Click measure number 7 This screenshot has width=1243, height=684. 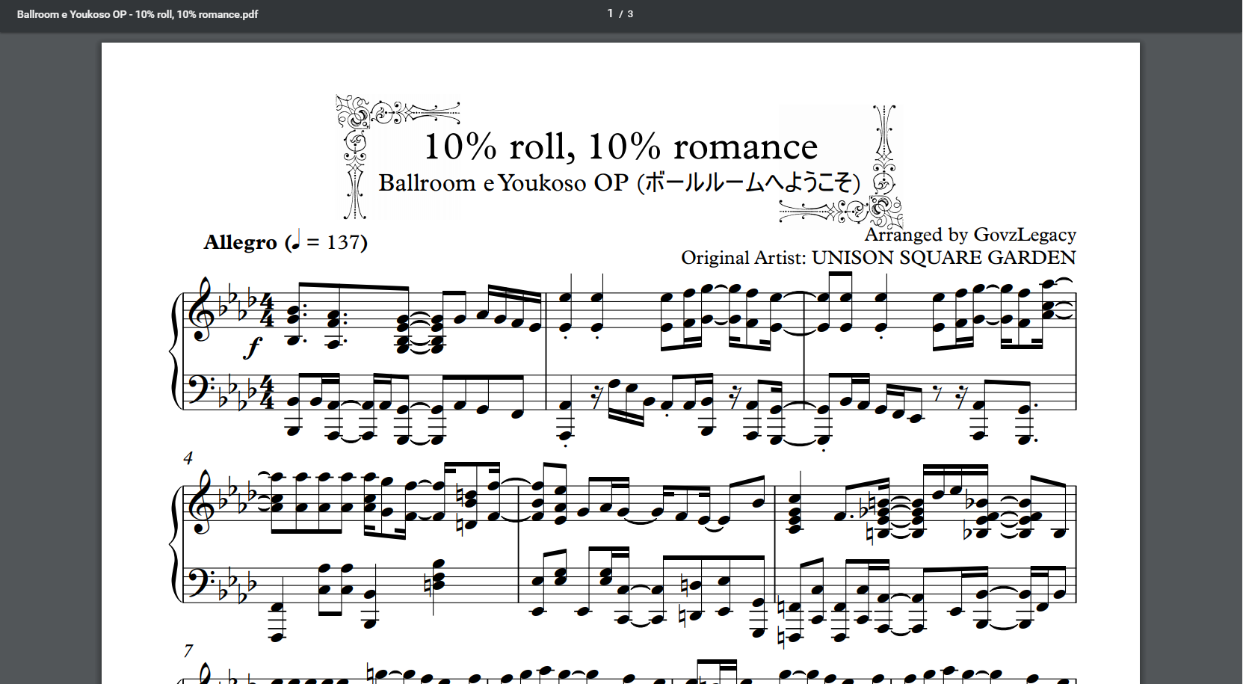tap(188, 650)
